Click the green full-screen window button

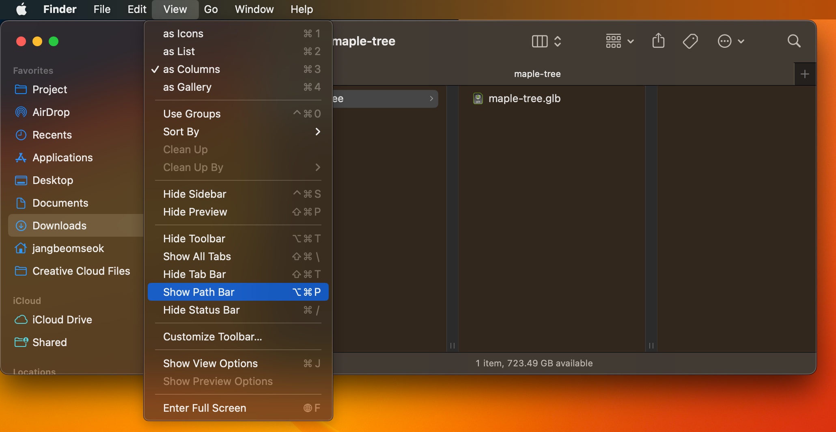[54, 41]
